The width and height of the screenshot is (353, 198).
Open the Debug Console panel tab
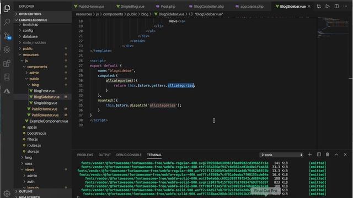(129, 155)
